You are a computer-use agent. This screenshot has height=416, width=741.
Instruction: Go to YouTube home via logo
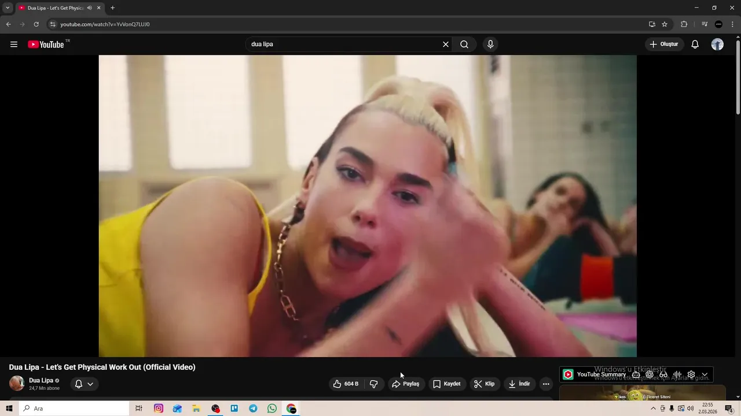(x=46, y=44)
